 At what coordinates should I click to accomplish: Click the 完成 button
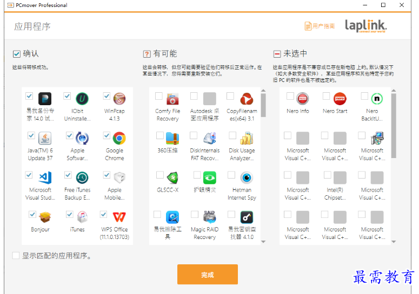click(x=208, y=274)
